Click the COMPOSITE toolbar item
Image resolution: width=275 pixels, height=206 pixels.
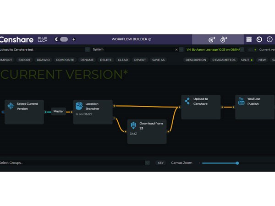point(65,60)
